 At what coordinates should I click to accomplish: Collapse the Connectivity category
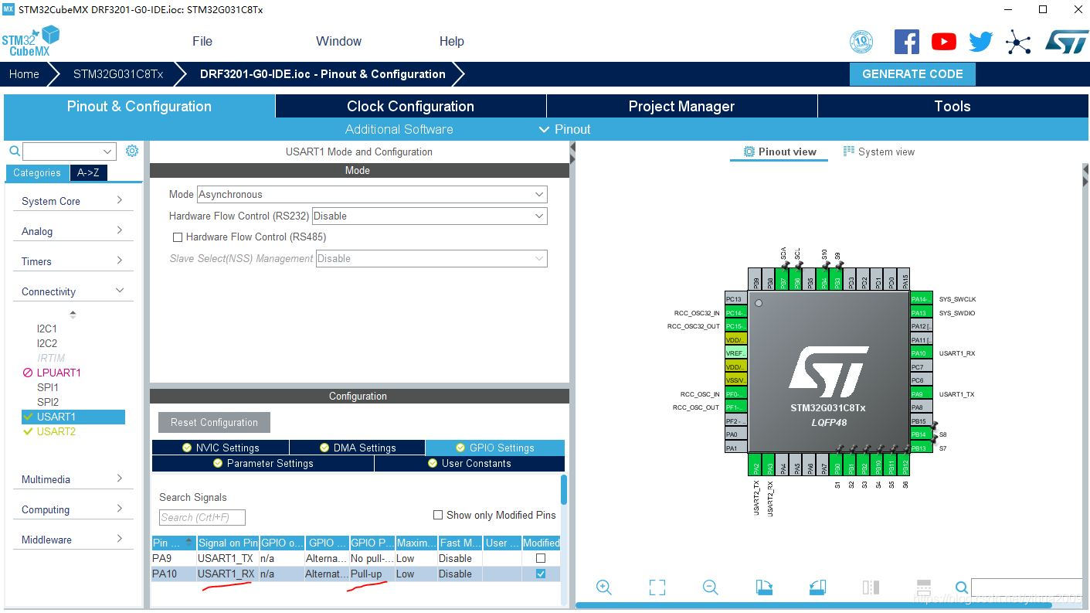(x=73, y=291)
